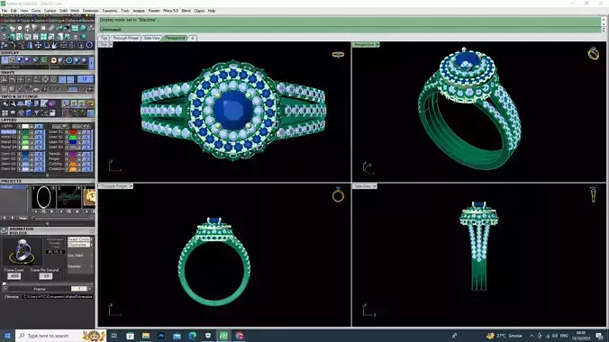Toggle the wide blue snap button
This screenshot has width=609, height=342.
point(85,79)
